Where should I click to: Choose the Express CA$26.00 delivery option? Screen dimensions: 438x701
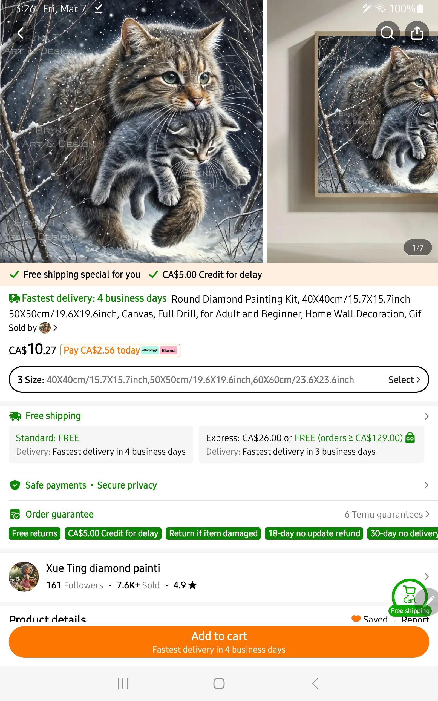point(312,444)
